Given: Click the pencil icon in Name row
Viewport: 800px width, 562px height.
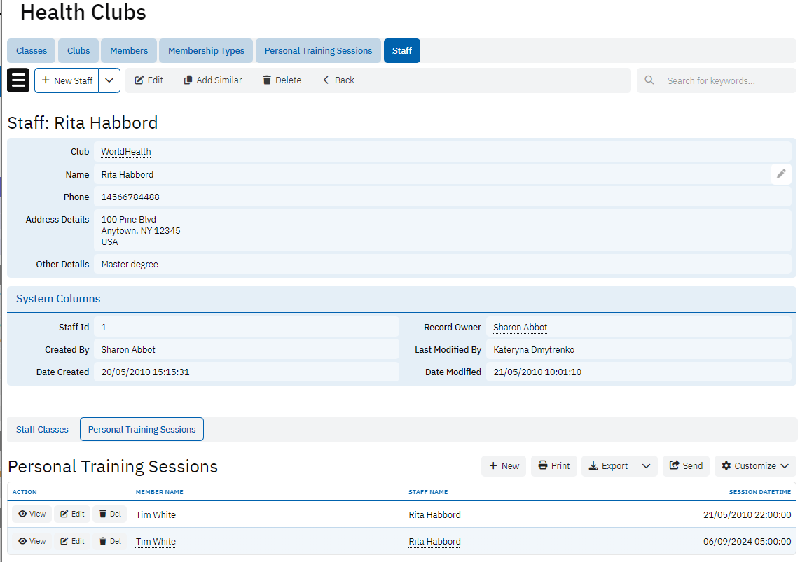Looking at the screenshot, I should (781, 174).
